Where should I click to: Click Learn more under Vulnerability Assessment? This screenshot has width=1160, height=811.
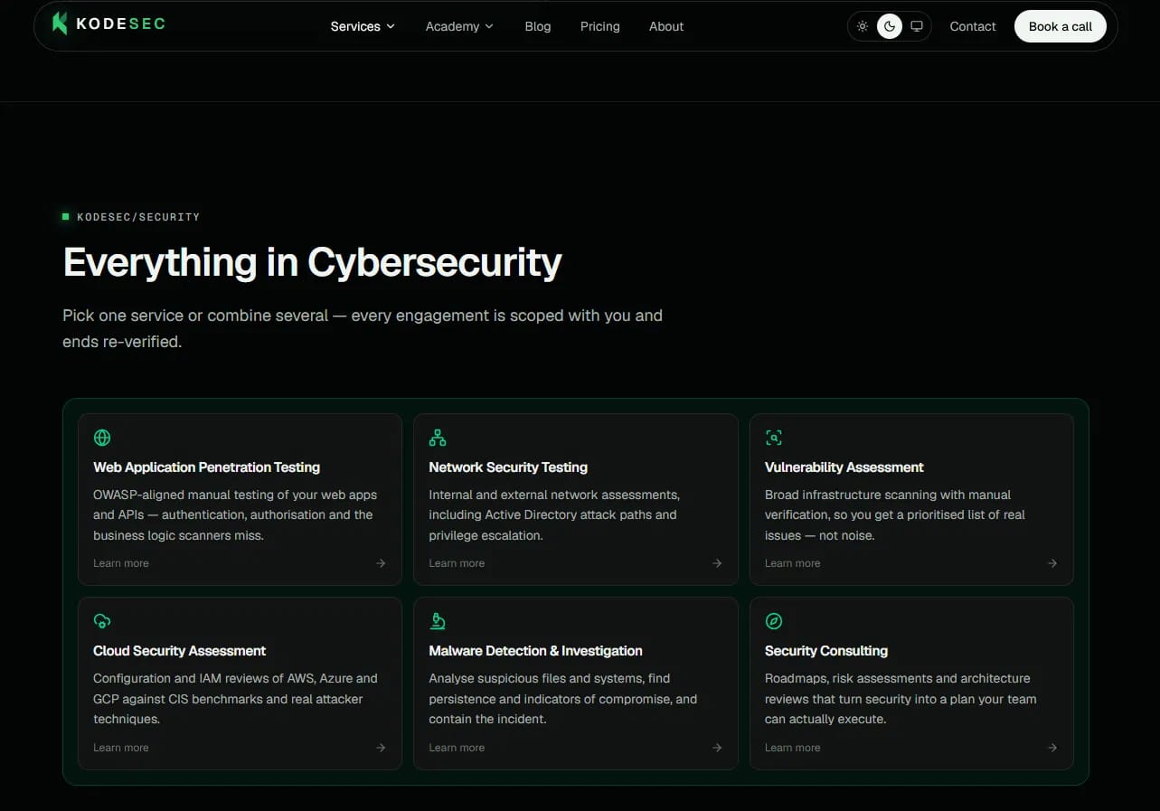pos(793,563)
